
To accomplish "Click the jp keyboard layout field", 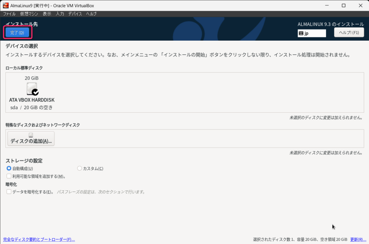I will pos(314,33).
